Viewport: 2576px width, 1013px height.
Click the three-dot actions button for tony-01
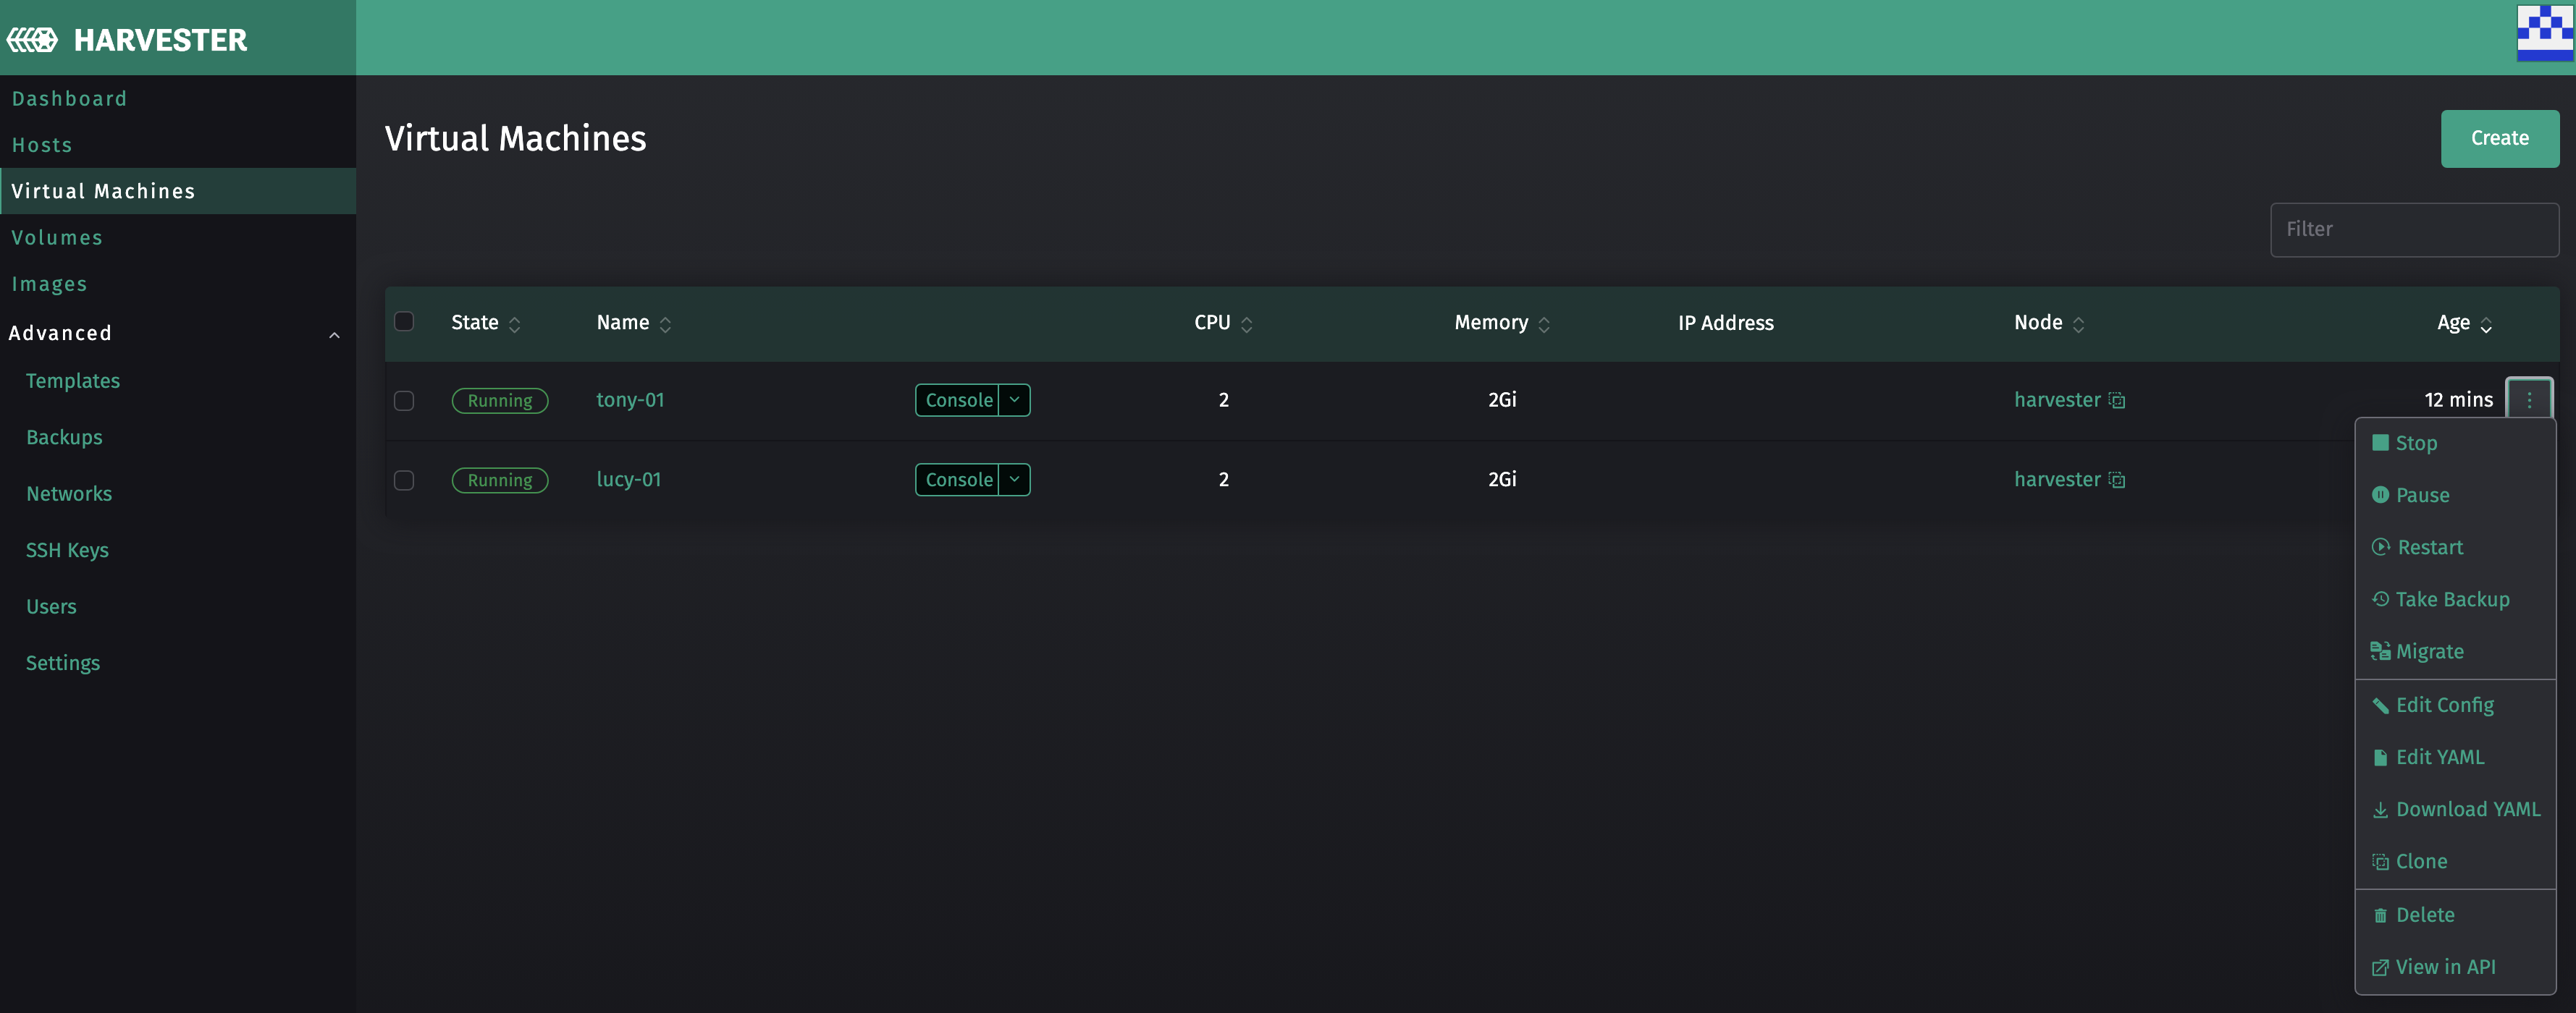click(2529, 399)
